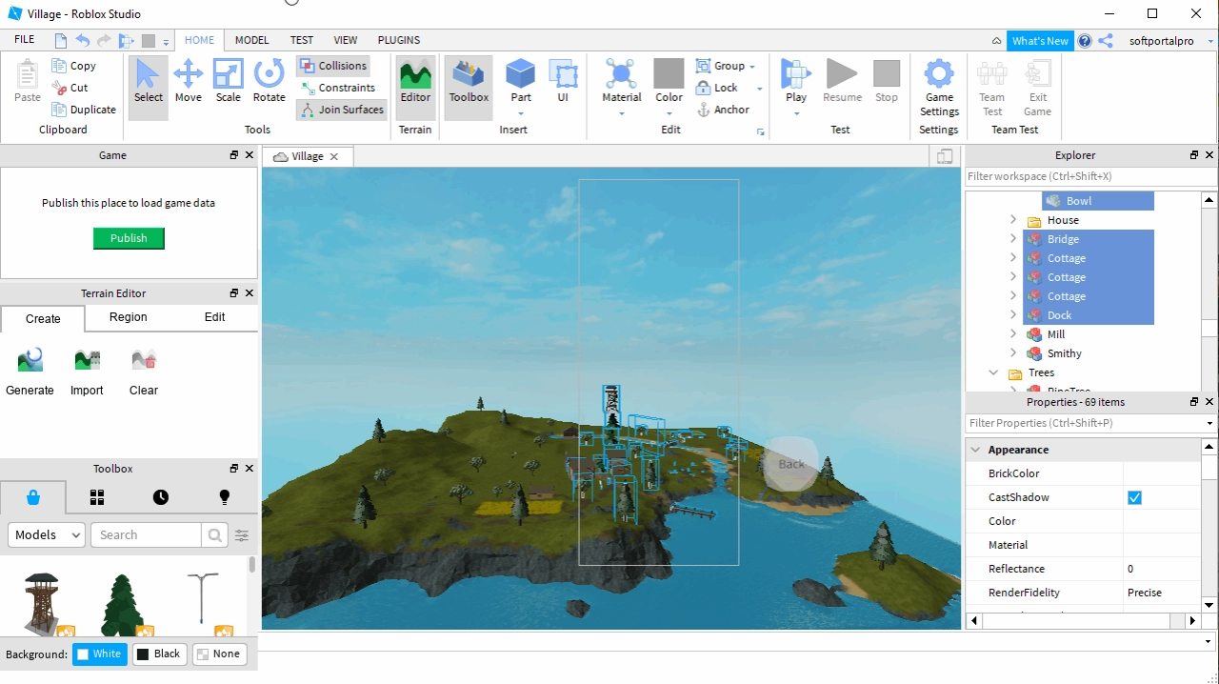Pick the Rotate tool
This screenshot has width=1219, height=684.
click(x=269, y=82)
